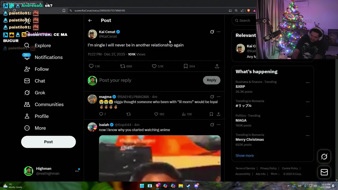The height and width of the screenshot is (190, 338).
Task: Open floating Grok button at bottom right
Action: pos(324,157)
